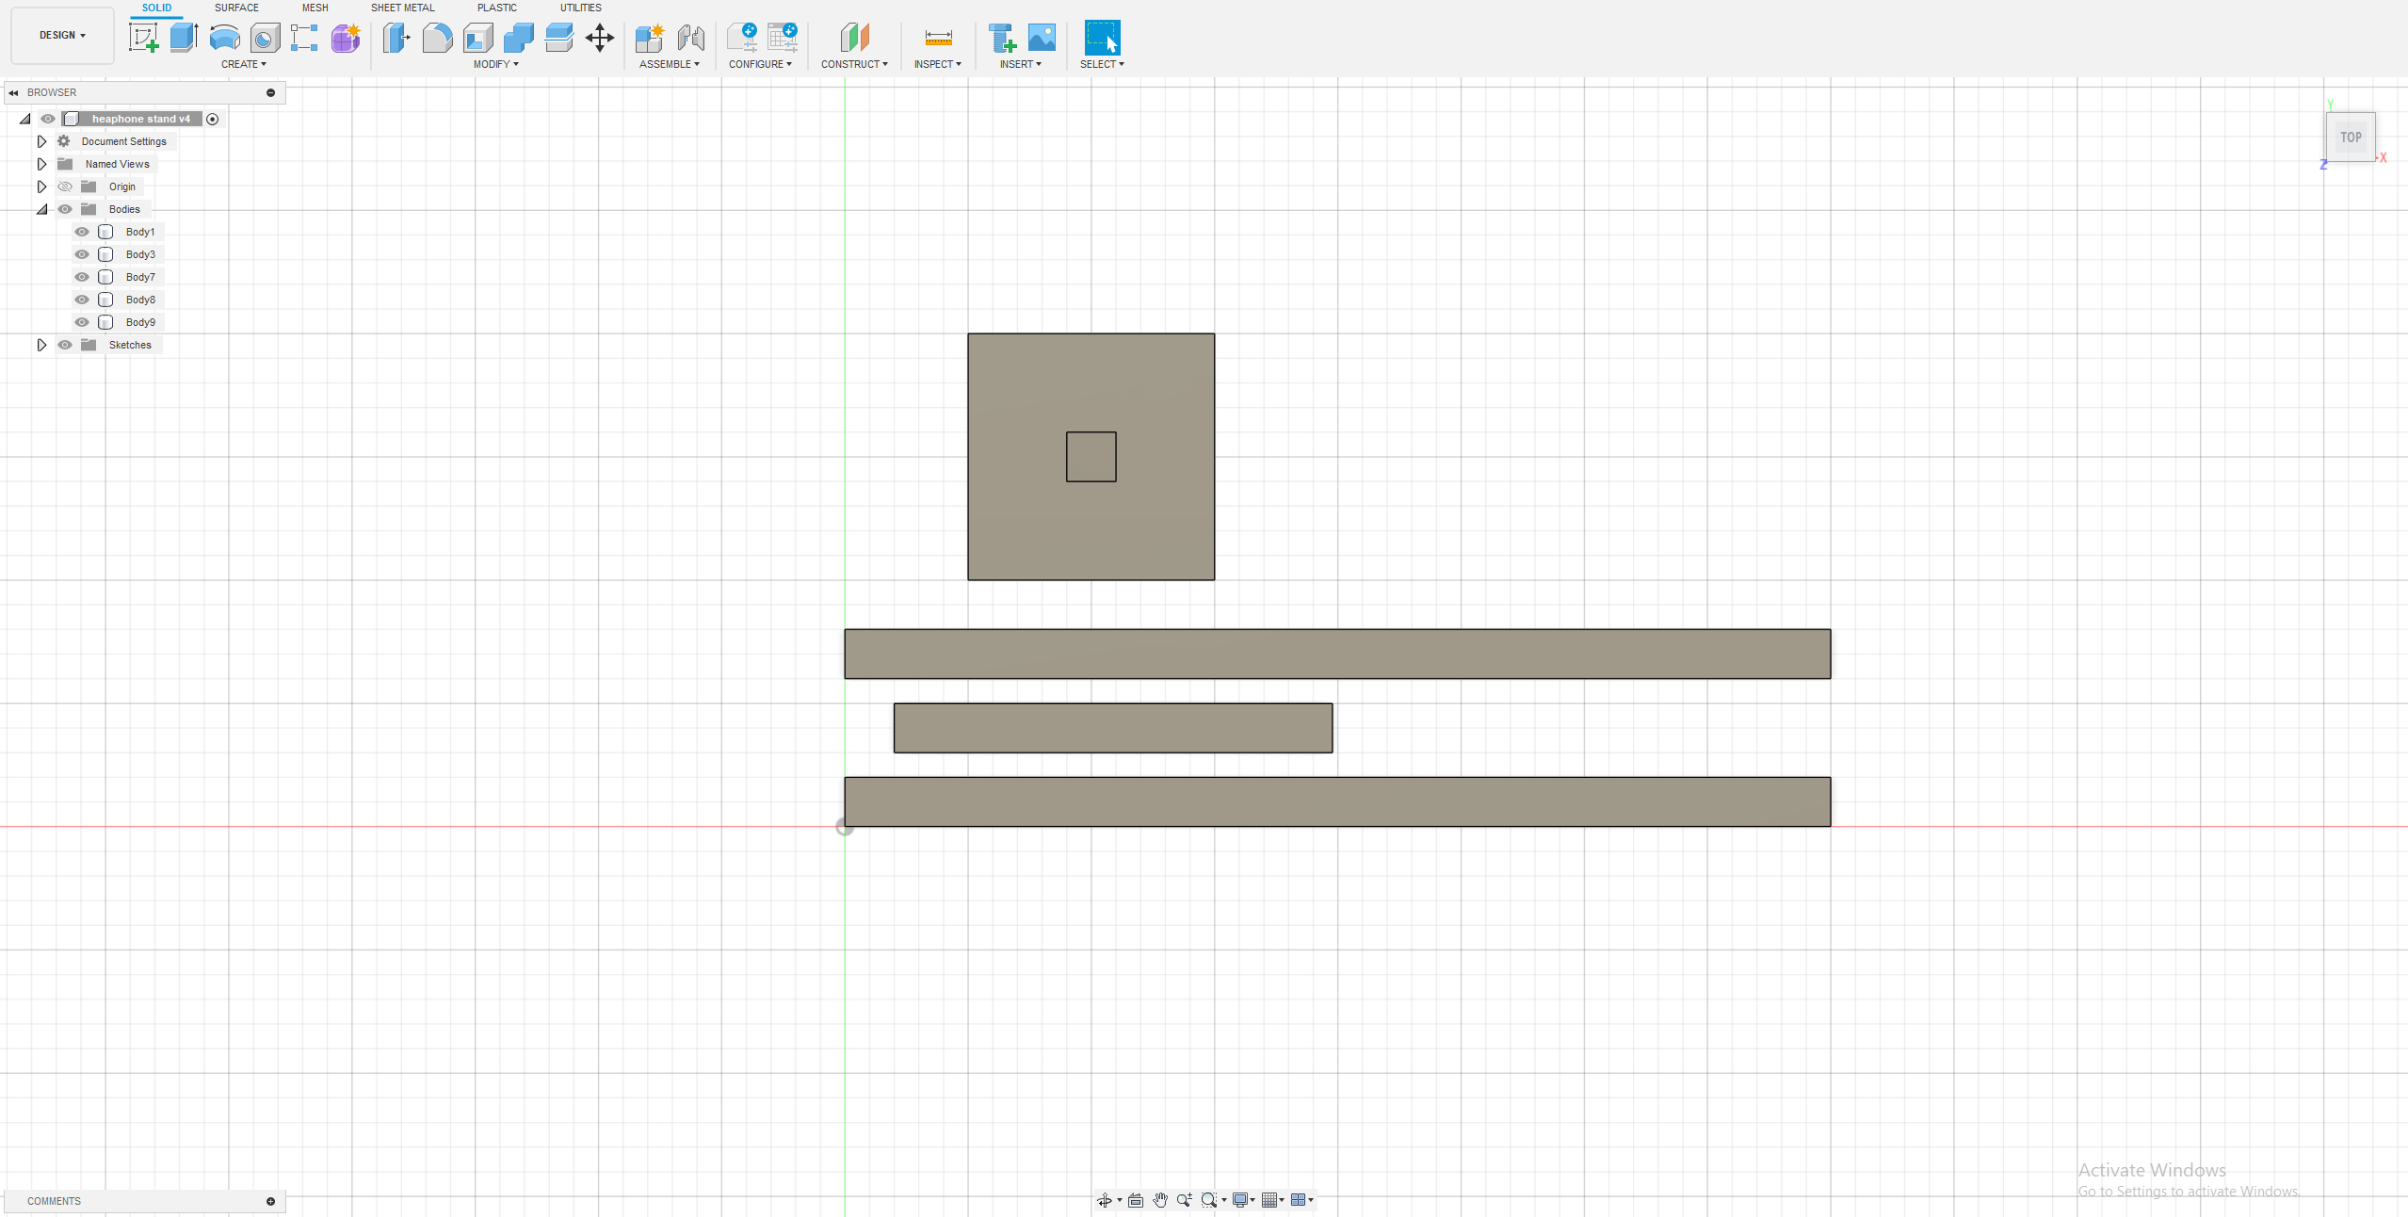The image size is (2408, 1217).
Task: Open the INSERT menu
Action: pos(1021,64)
